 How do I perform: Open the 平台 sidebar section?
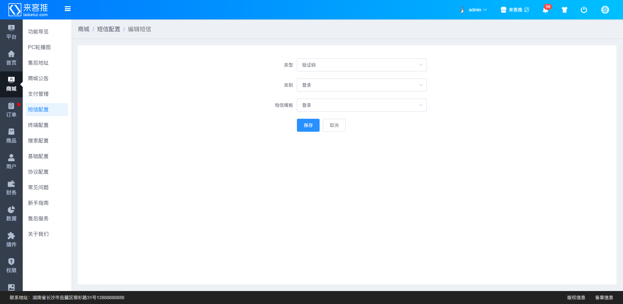tap(11, 32)
